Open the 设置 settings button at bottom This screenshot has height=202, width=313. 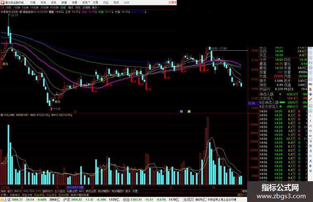tap(135, 191)
